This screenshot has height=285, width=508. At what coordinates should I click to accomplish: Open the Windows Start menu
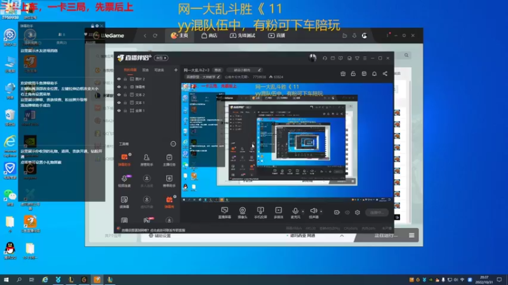pyautogui.click(x=6, y=279)
